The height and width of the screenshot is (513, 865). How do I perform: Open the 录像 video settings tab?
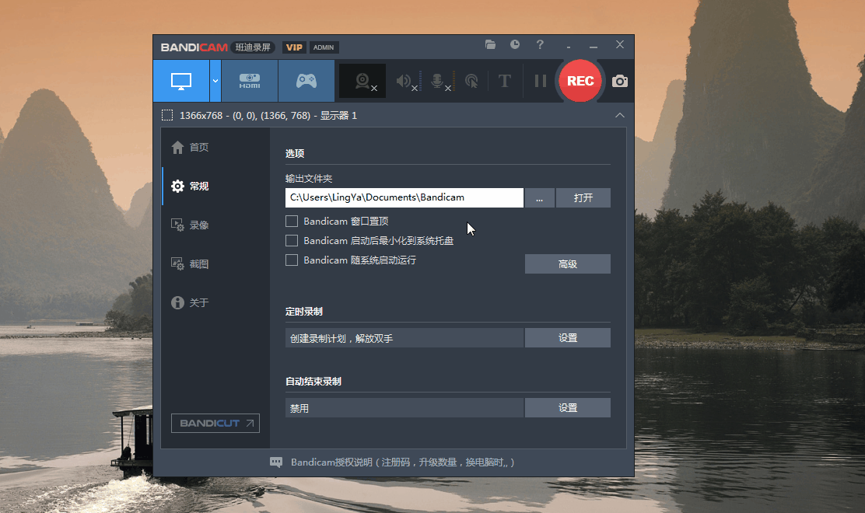(x=199, y=225)
